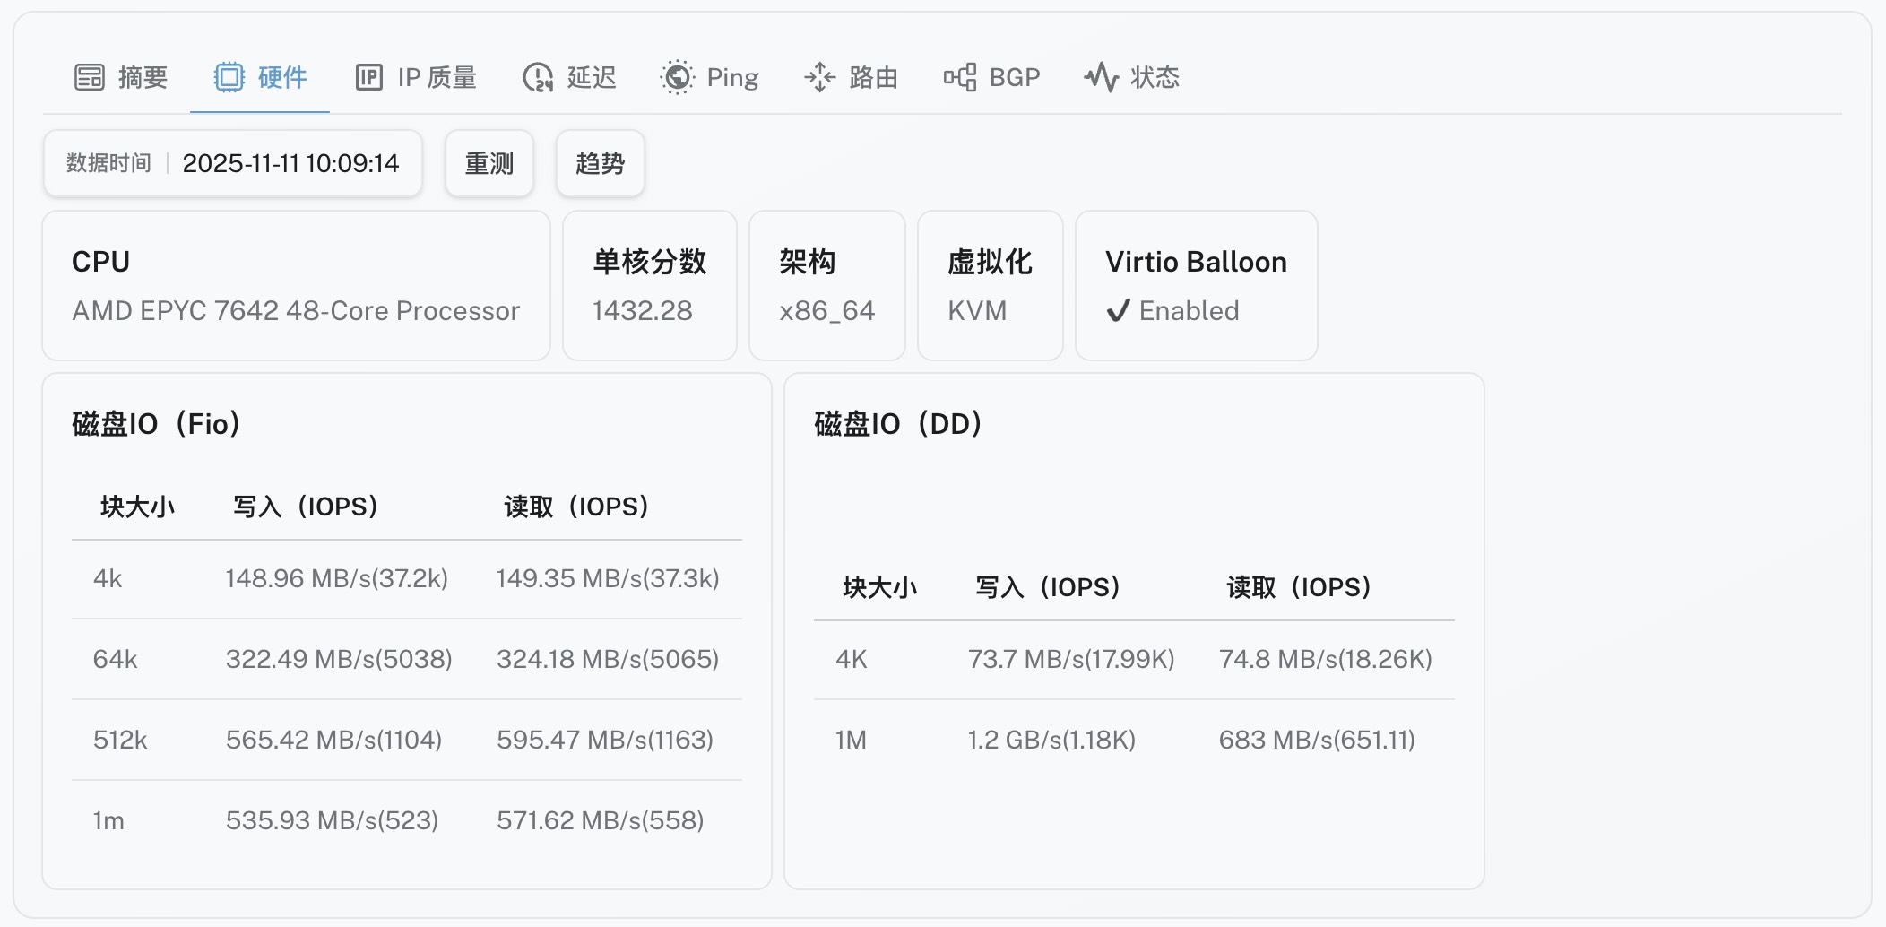Screen dimensions: 1886x927
Task: Click the latency clock icon
Action: pyautogui.click(x=537, y=78)
